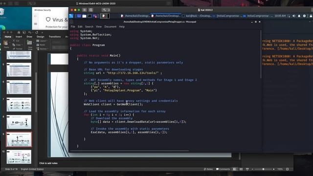Click the URL string "http://172.16.168.134/tools/"
The image size is (313, 176).
tap(133, 73)
